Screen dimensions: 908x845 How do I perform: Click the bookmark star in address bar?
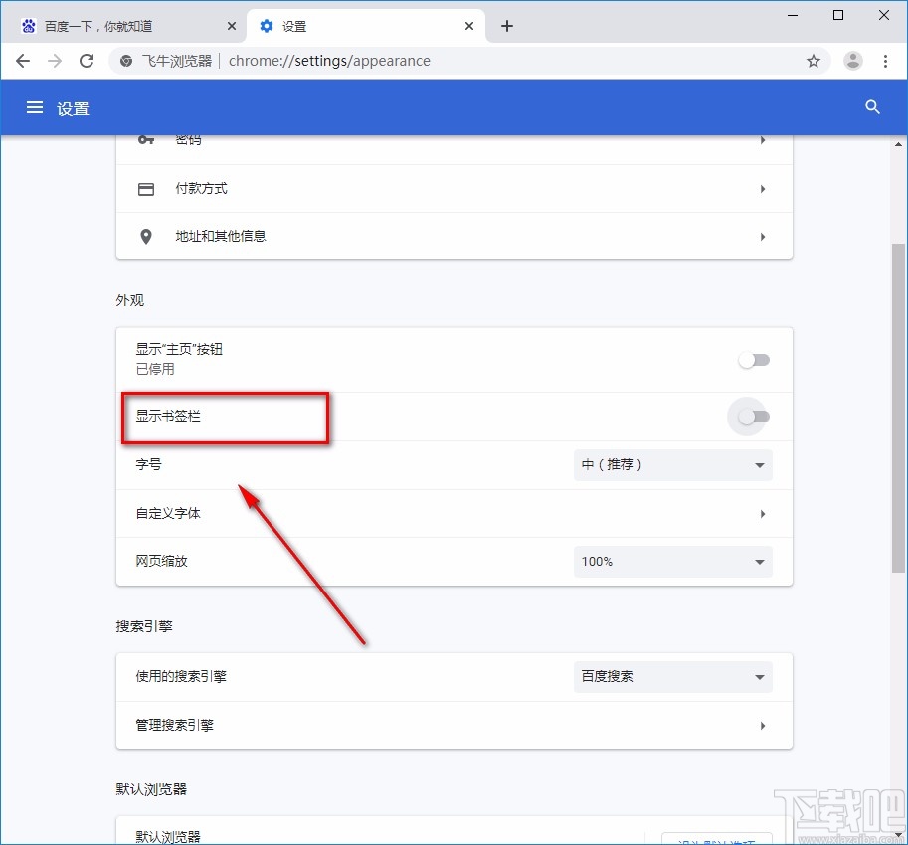pos(814,61)
